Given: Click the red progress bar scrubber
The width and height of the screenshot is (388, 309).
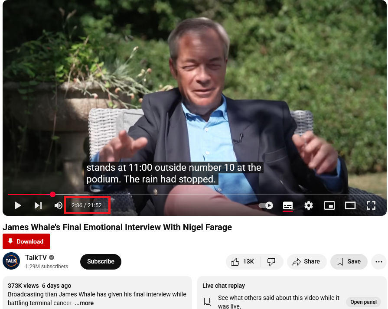Looking at the screenshot, I should [x=52, y=195].
